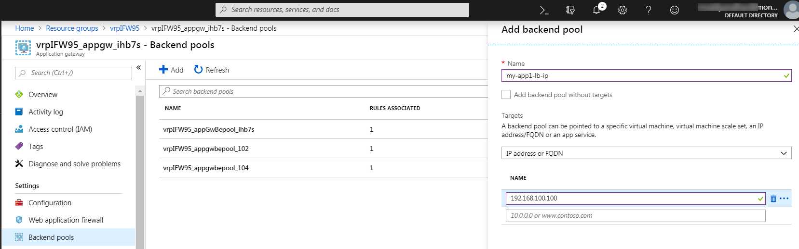The height and width of the screenshot is (249, 799).
Task: Enable Add backend pool without targets
Action: pyautogui.click(x=506, y=95)
